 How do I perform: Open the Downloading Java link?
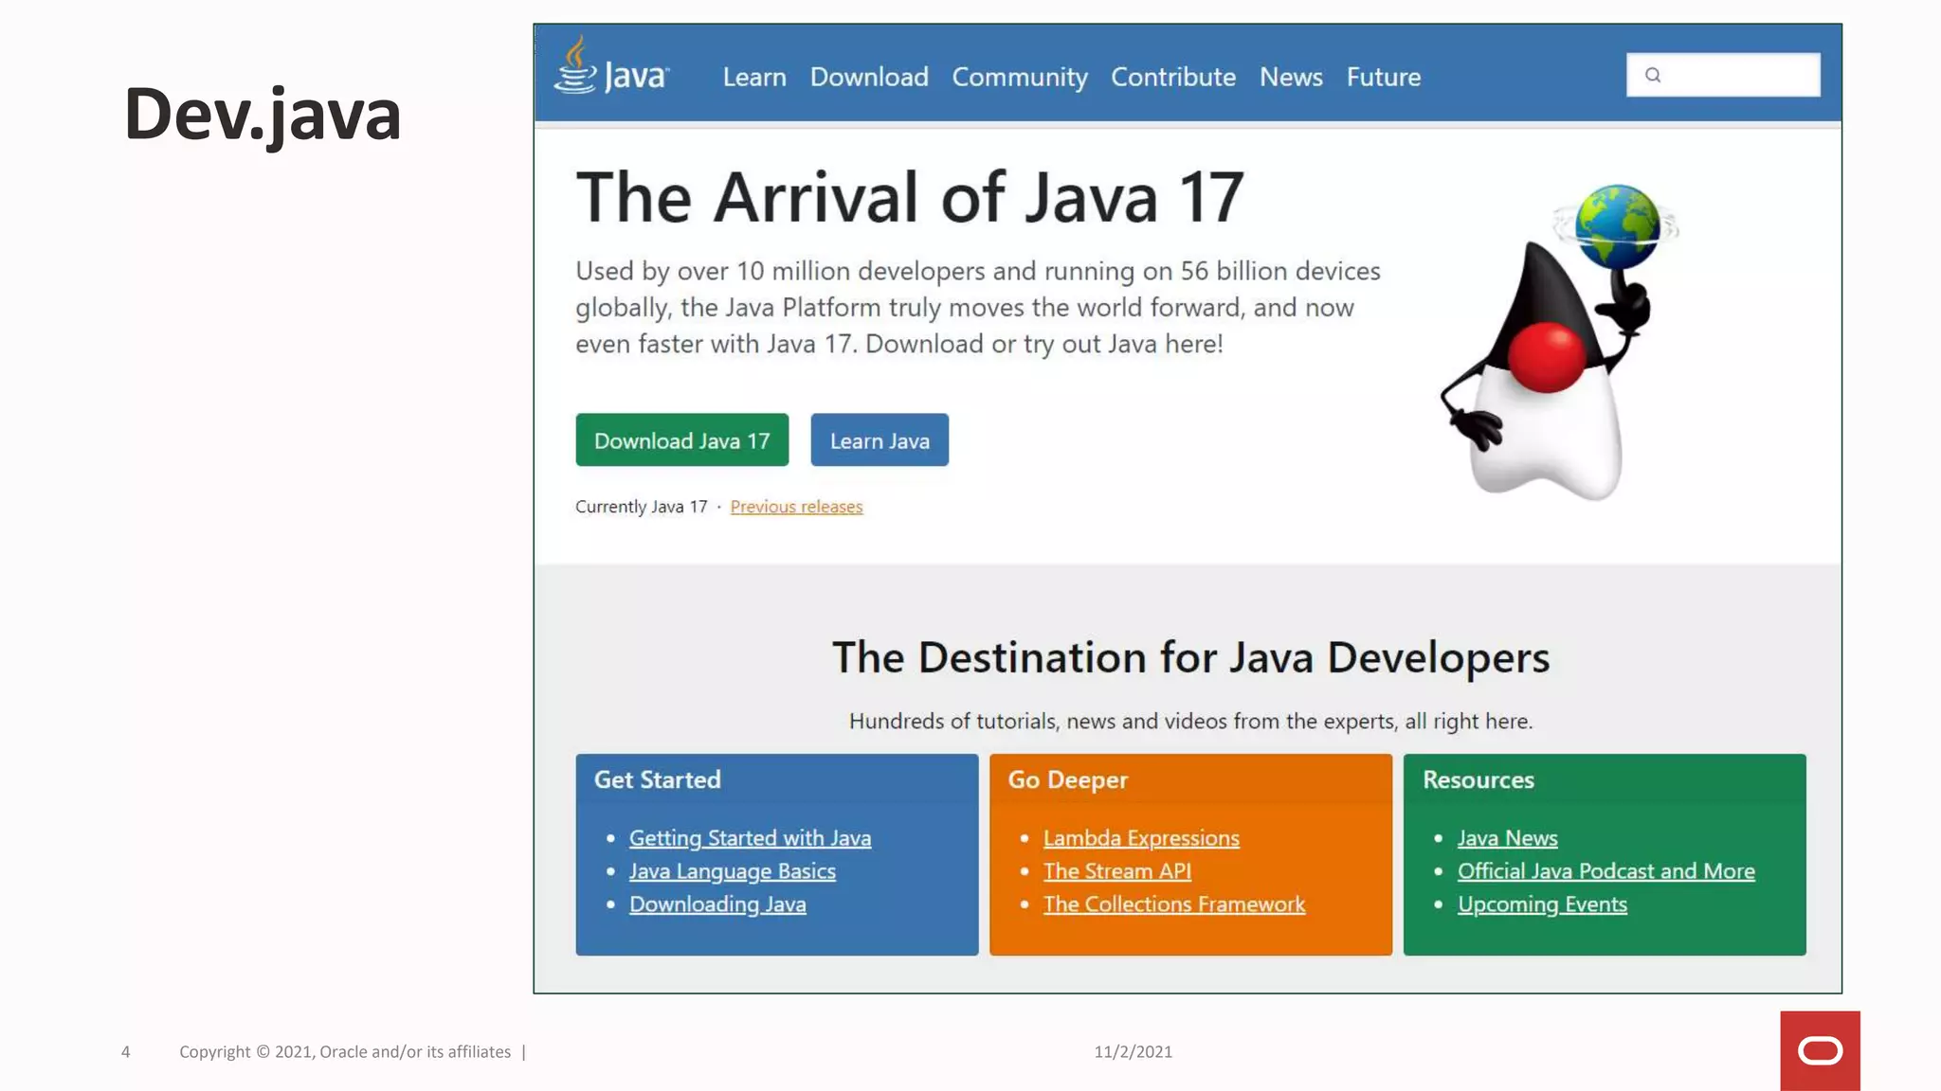tap(717, 904)
